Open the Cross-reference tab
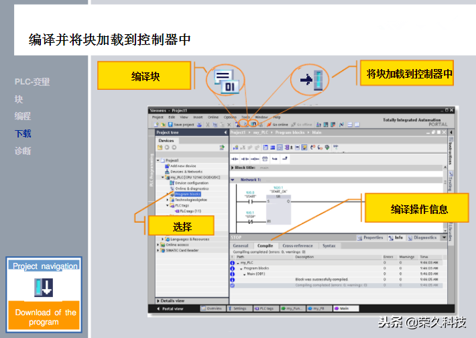476x338 pixels. [x=298, y=245]
